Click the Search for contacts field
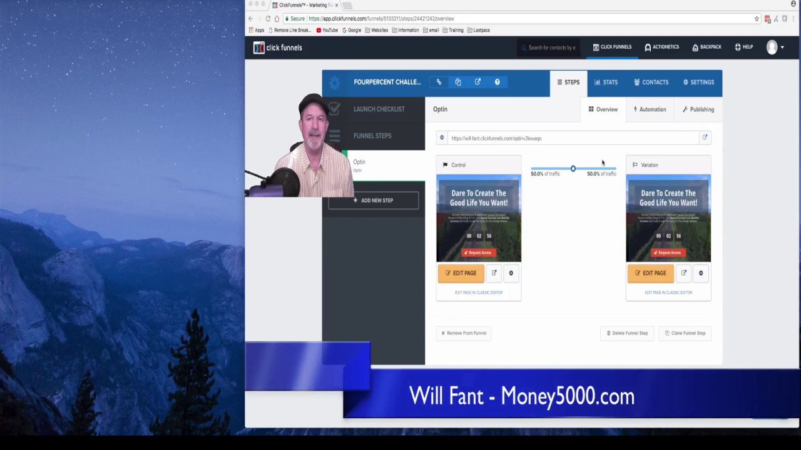 coord(548,47)
